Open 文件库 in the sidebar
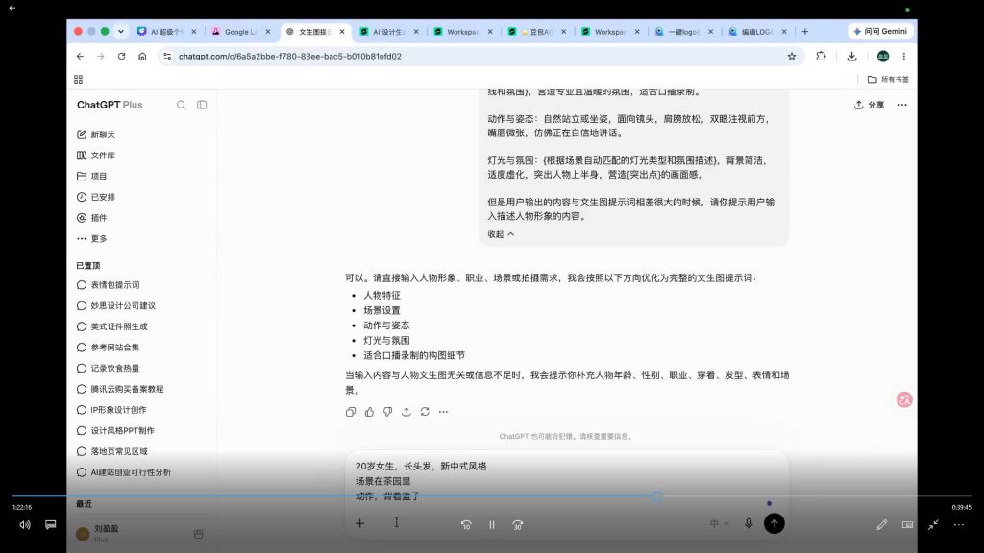 tap(96, 155)
